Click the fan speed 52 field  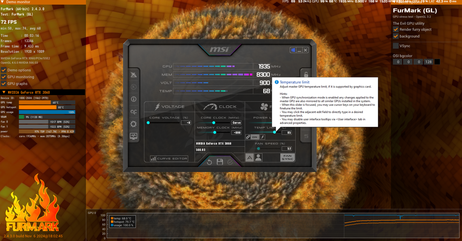click(x=287, y=148)
